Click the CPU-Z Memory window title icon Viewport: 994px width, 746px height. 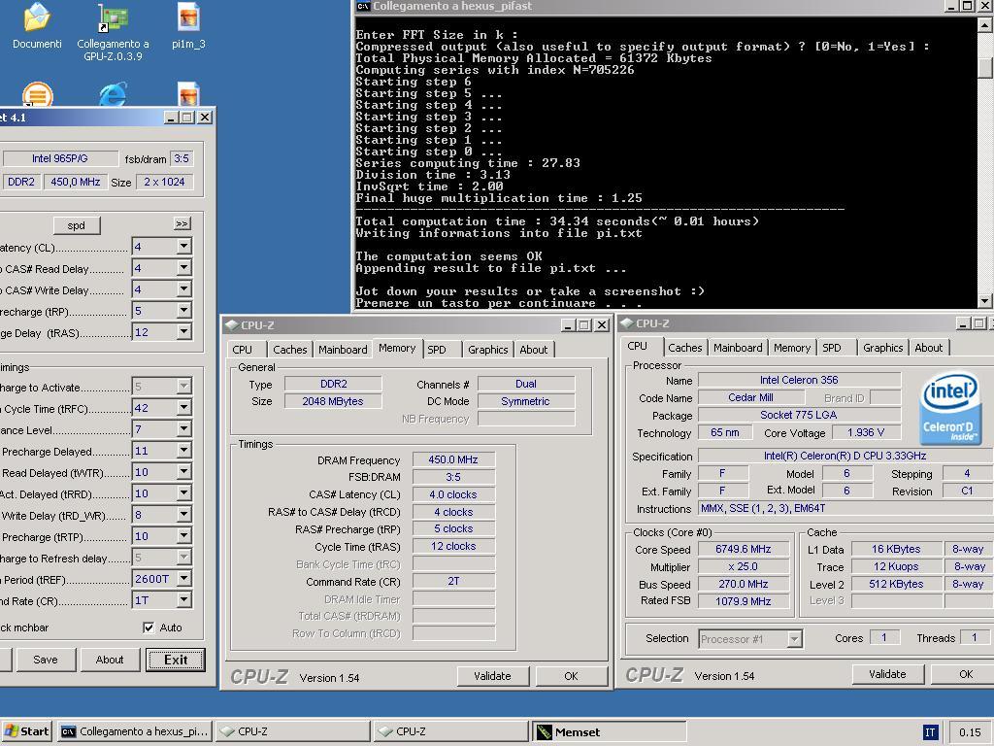click(231, 324)
